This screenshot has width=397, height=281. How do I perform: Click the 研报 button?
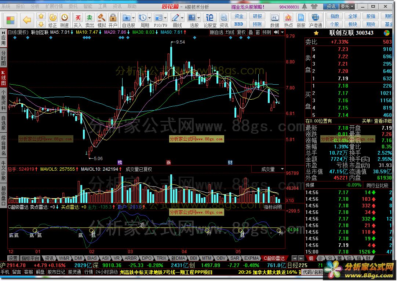coord(257,16)
